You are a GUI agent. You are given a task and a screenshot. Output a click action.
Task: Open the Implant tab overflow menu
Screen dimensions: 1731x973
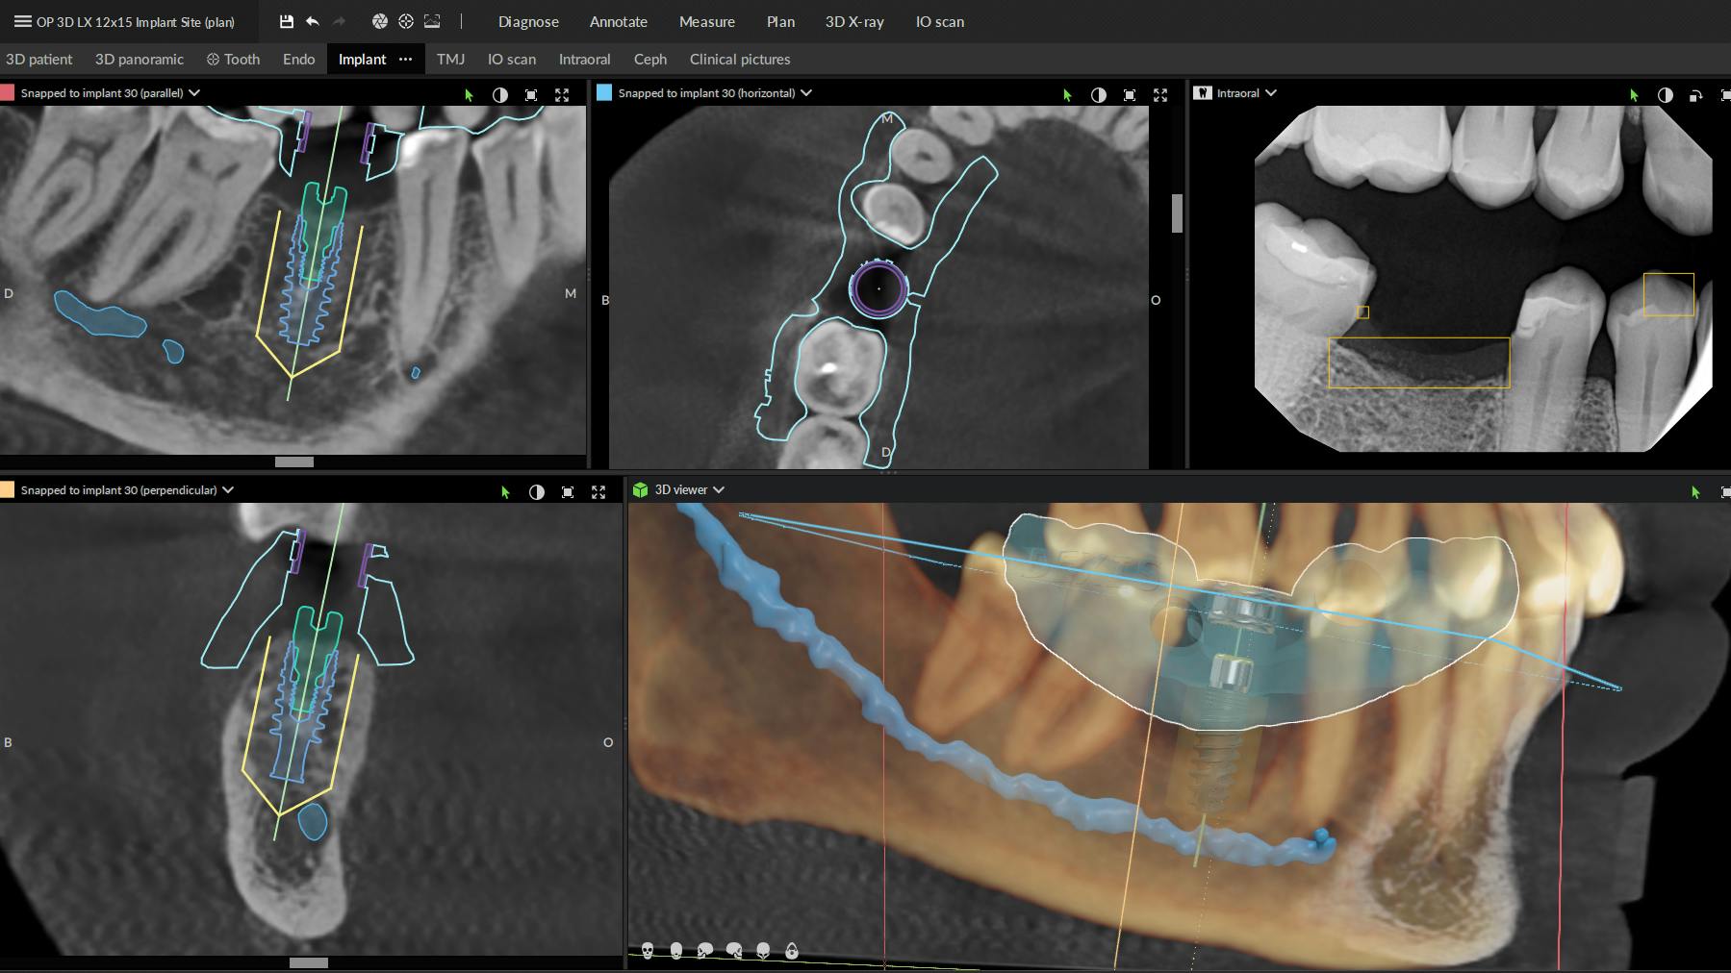pos(406,59)
